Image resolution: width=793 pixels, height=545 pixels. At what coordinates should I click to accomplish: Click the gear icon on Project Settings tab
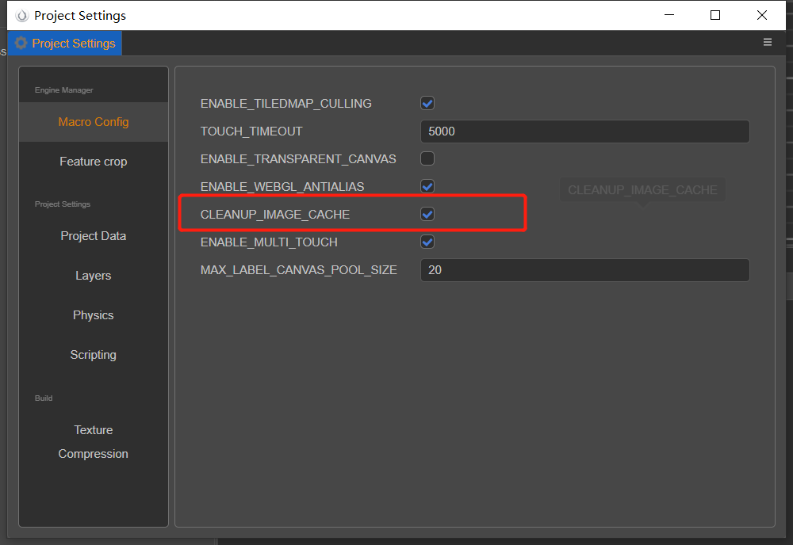(x=21, y=43)
